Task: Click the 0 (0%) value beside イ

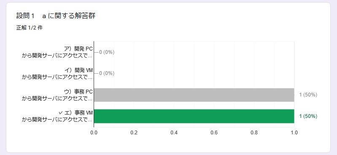Action: (107, 73)
